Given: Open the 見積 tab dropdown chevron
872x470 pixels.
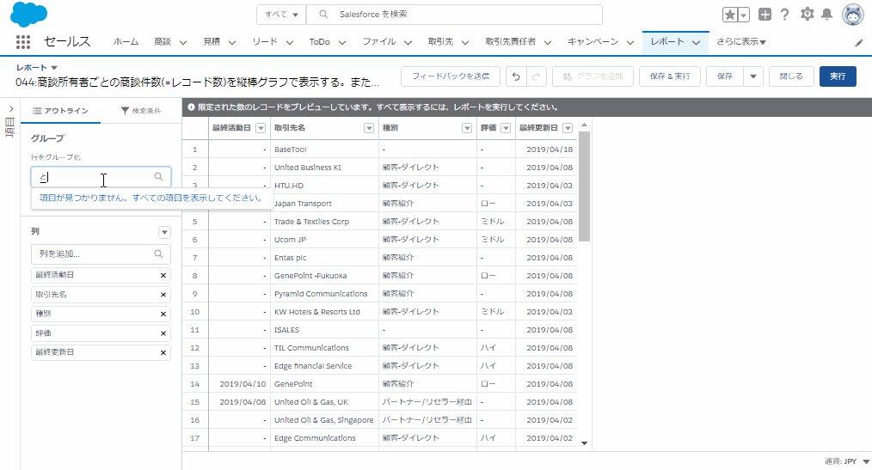Looking at the screenshot, I should click(232, 42).
